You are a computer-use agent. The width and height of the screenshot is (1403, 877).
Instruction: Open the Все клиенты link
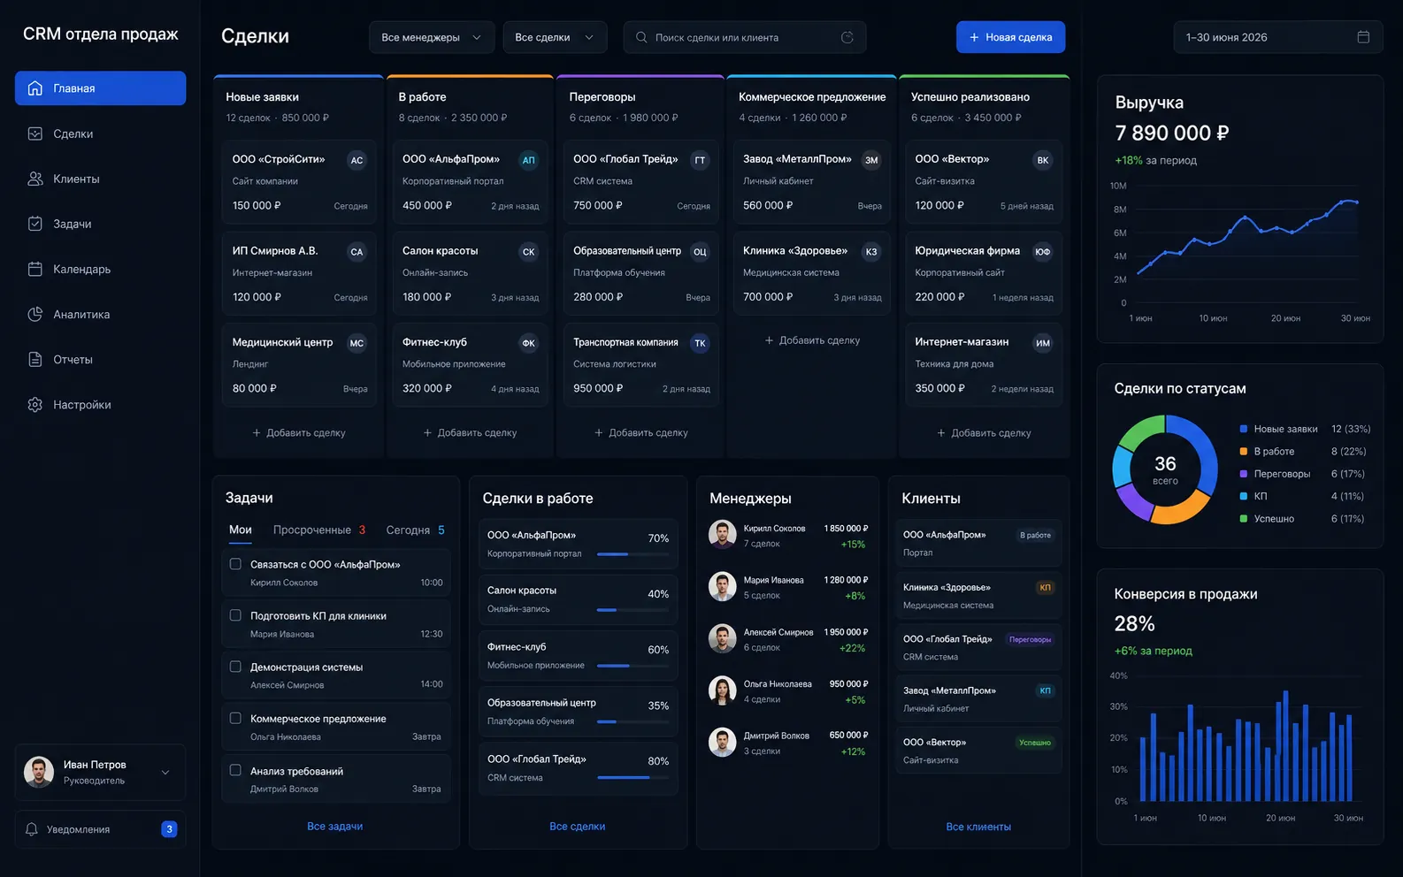point(978,827)
